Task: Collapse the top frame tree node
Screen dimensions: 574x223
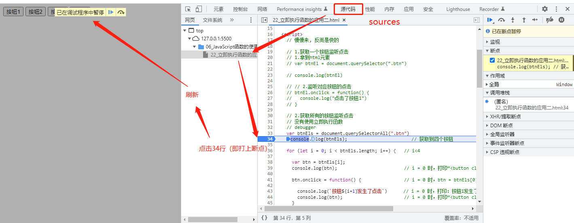Action: [185, 30]
